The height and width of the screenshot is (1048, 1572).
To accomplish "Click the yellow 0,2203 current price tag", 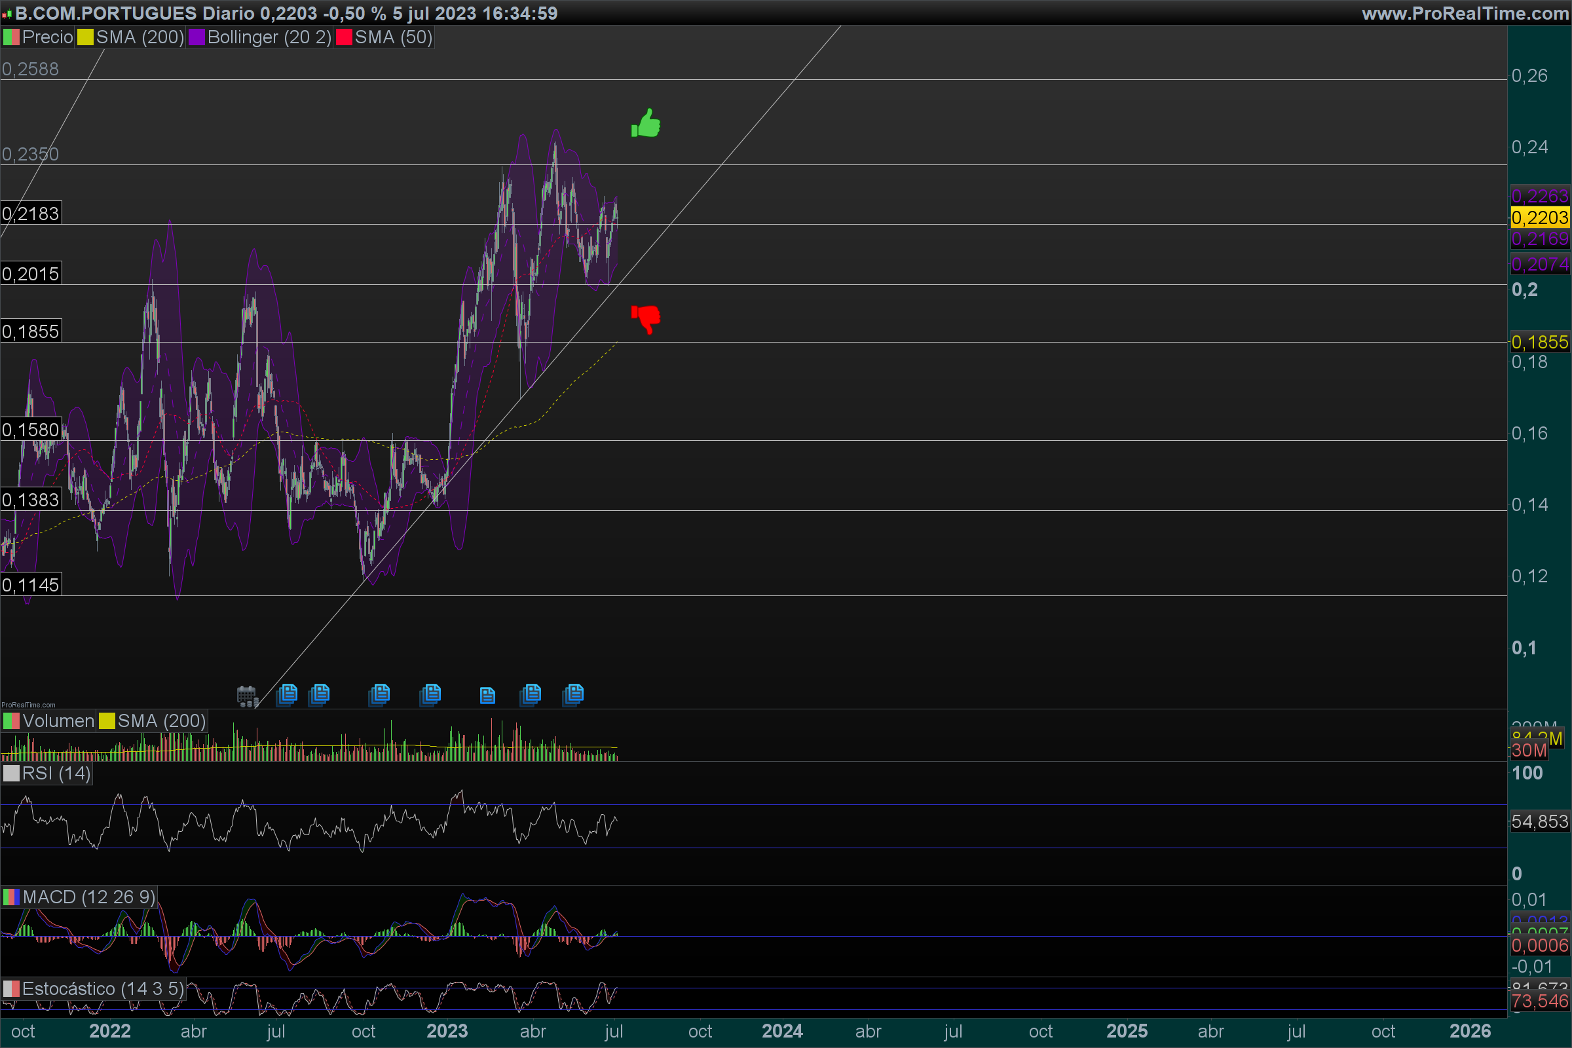I will click(1539, 218).
